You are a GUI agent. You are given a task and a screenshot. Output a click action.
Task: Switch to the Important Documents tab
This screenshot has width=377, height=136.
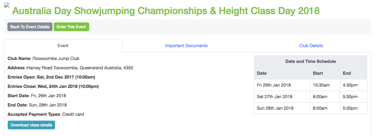[186, 46]
